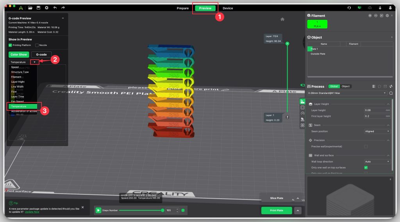Click the home view icon in viewport
Image resolution: width=400 pixels, height=222 pixels.
tap(282, 19)
